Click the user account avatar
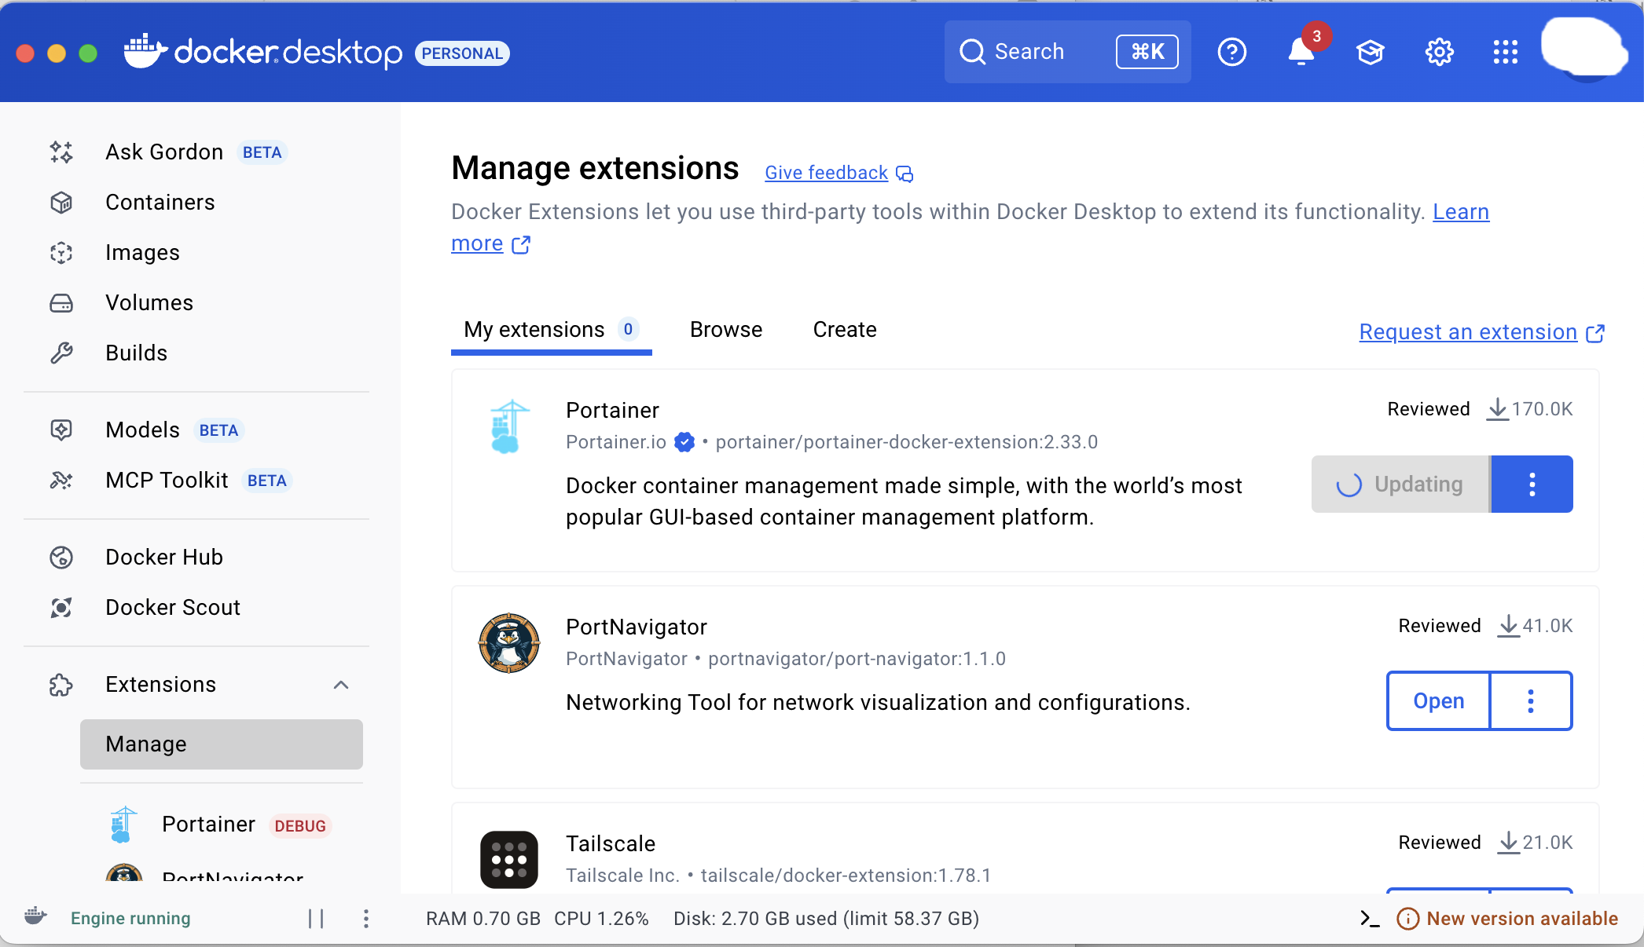The width and height of the screenshot is (1644, 947). [x=1584, y=49]
